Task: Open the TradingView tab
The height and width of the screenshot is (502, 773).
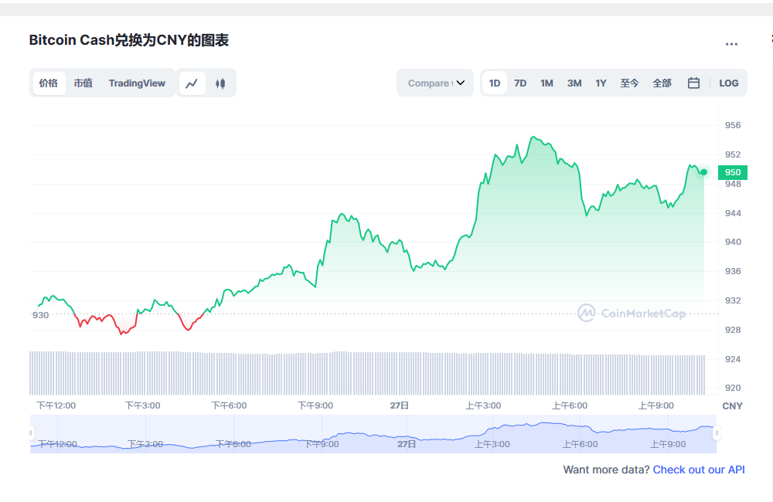Action: pos(137,82)
